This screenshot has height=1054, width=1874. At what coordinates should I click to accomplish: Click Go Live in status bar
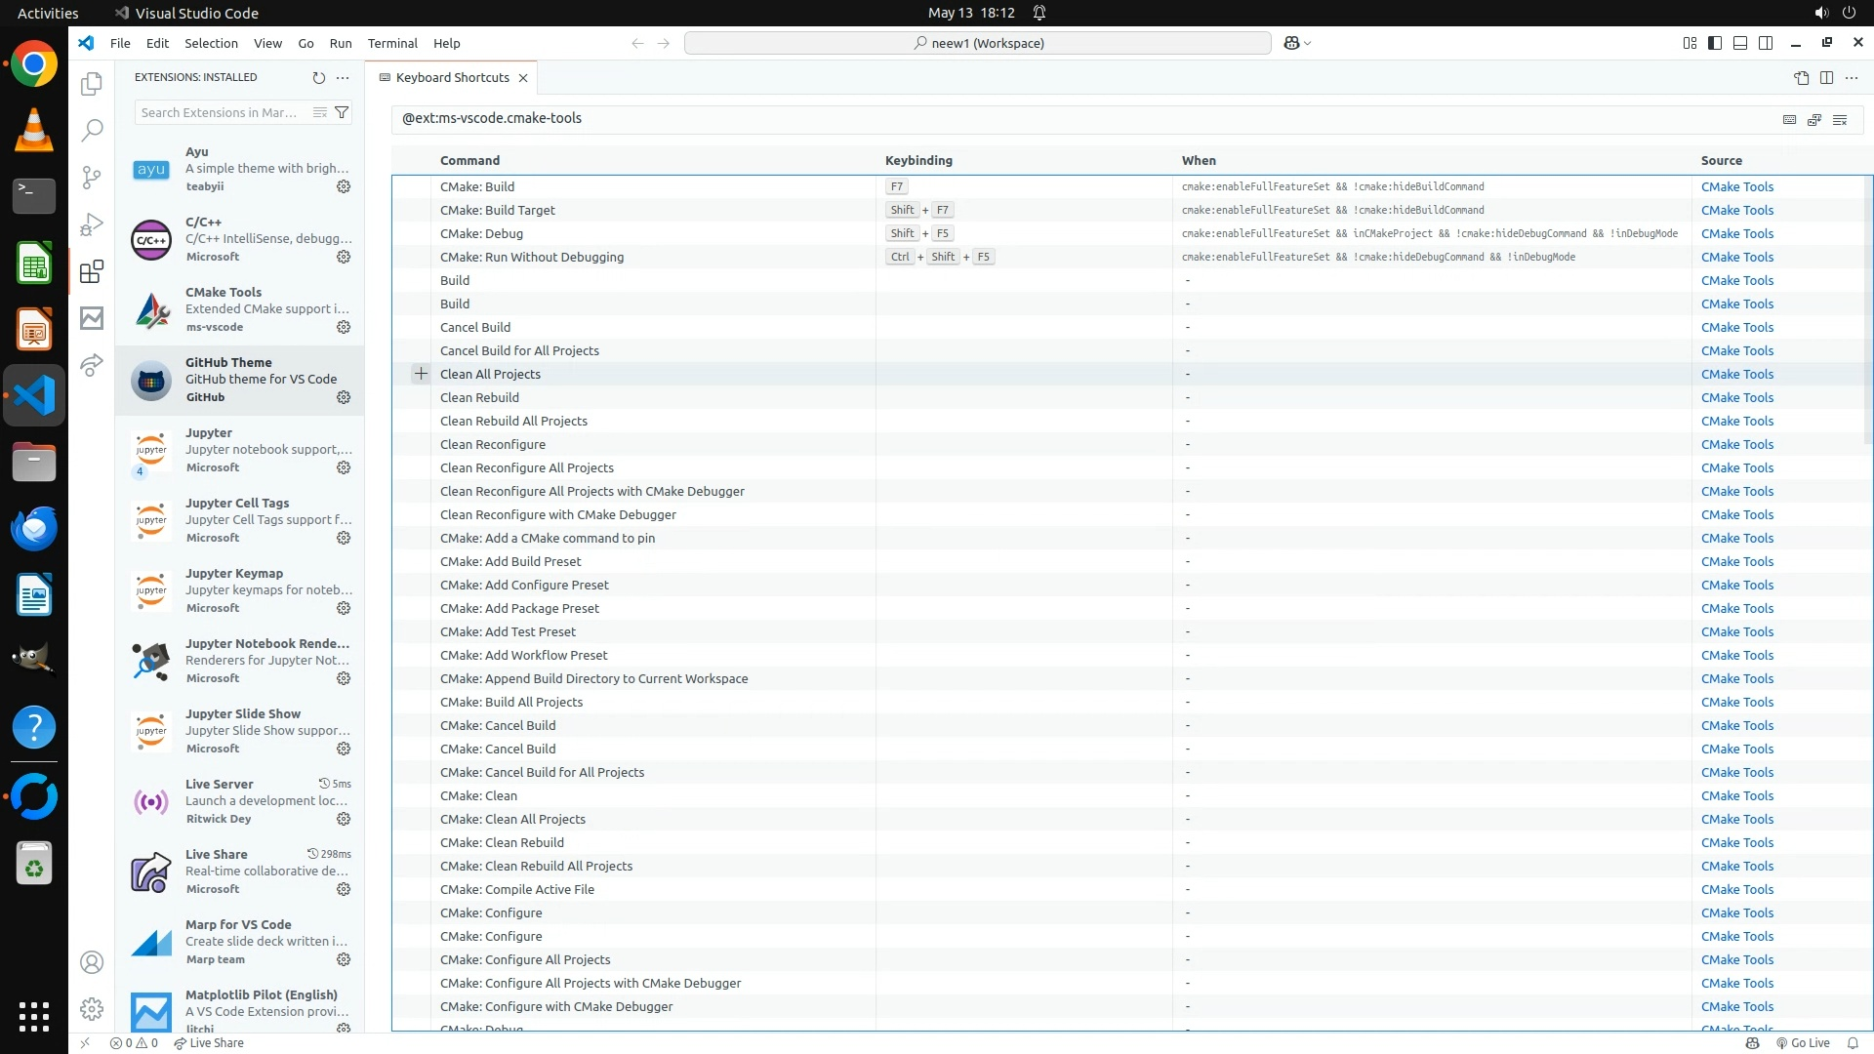click(1803, 1042)
